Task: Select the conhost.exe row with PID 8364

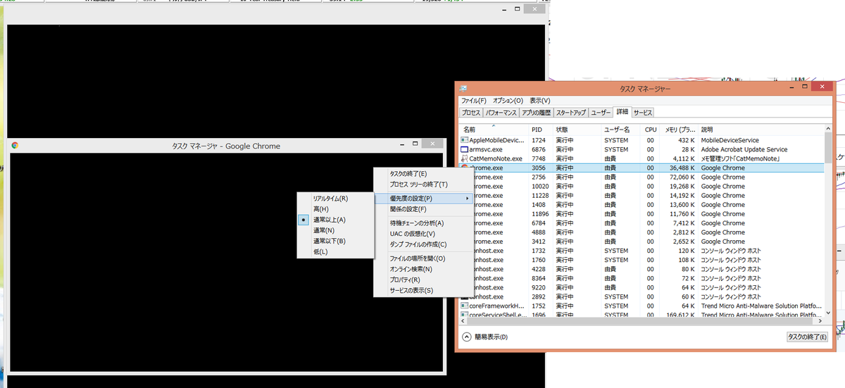Action: [641, 277]
